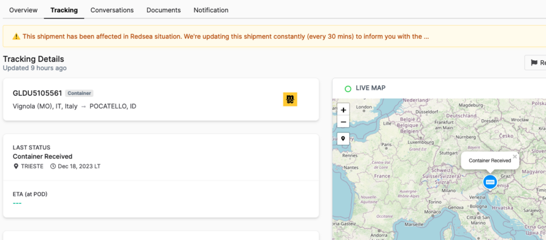Go to the Documents tab
546x240 pixels.
[163, 10]
